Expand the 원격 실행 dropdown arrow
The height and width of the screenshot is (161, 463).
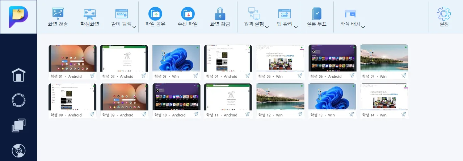[266, 27]
